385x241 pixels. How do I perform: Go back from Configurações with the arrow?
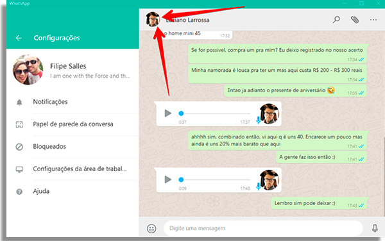tap(19, 38)
